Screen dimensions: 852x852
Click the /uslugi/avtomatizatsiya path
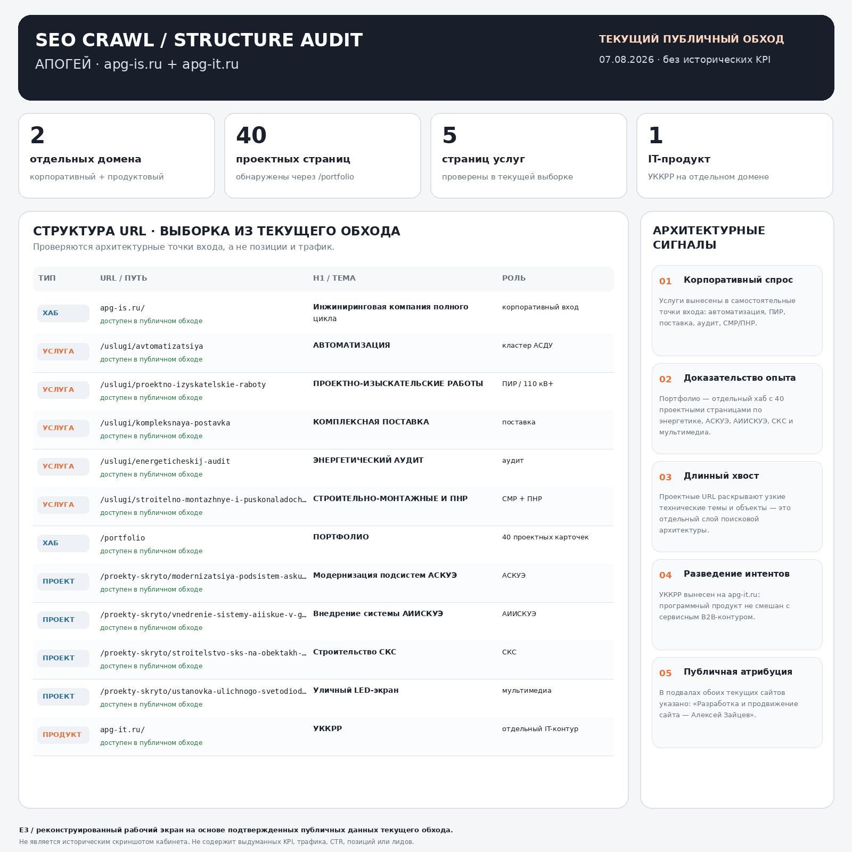click(152, 346)
